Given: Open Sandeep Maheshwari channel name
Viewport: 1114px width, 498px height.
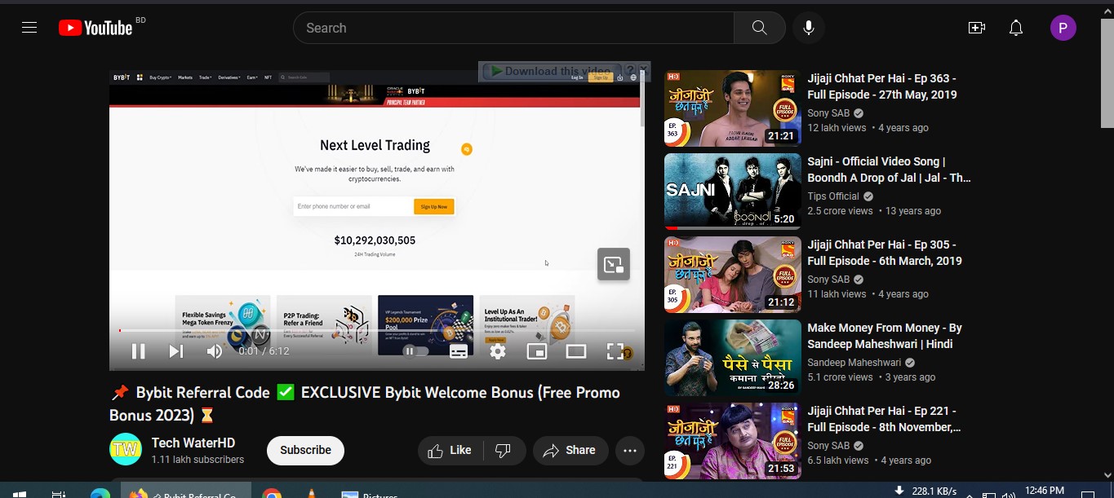Looking at the screenshot, I should pos(854,363).
